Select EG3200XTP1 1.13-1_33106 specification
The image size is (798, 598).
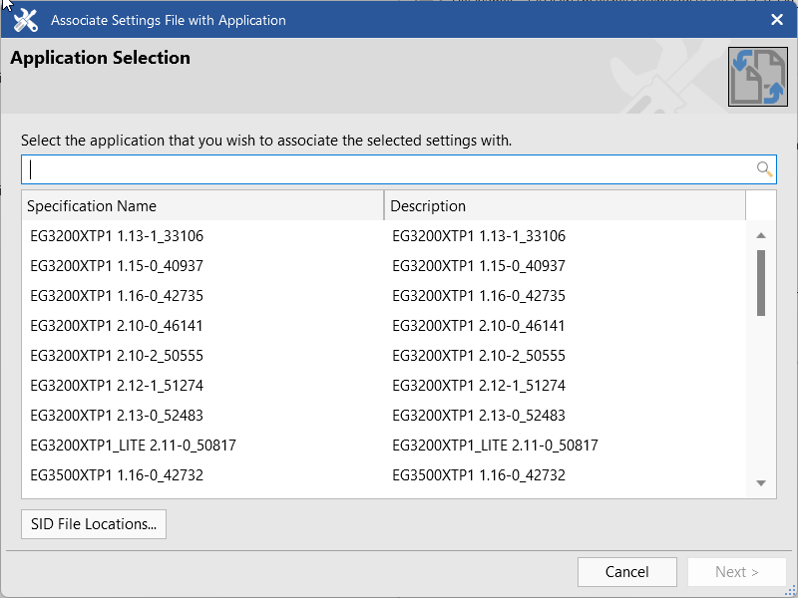coord(118,236)
